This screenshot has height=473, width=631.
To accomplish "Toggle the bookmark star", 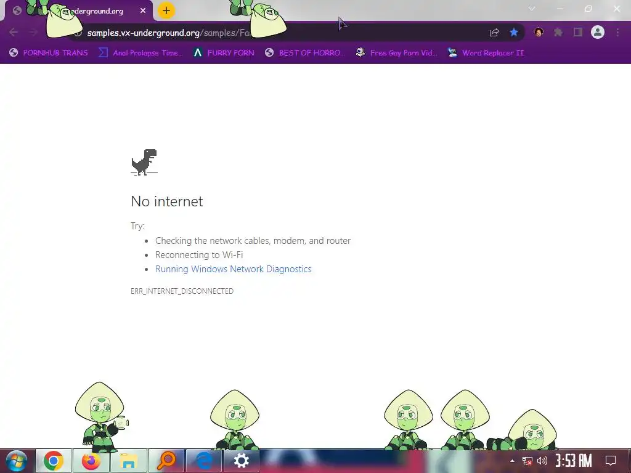I will (514, 32).
